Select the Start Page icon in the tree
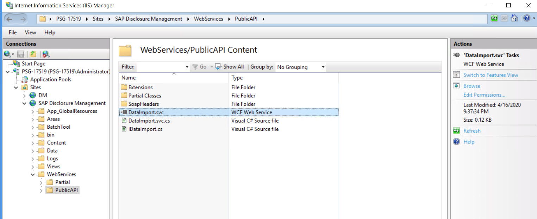Screen dimensions: 537x219 point(16,64)
